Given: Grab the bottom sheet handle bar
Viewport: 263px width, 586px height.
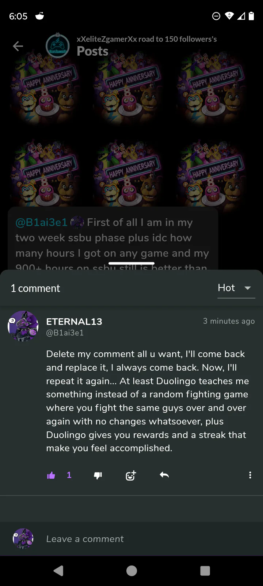Looking at the screenshot, I should pyautogui.click(x=131, y=263).
